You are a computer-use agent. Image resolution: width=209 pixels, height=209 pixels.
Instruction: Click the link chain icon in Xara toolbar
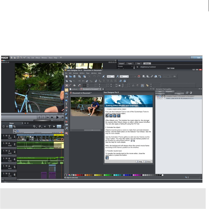pyautogui.click(x=152, y=76)
